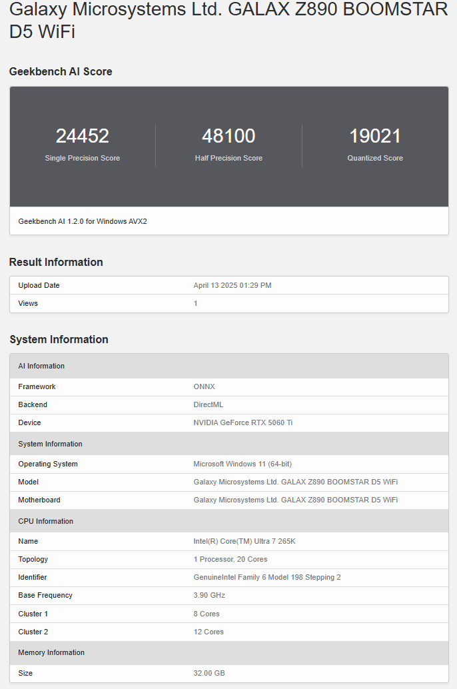Click GenuineIntel Family 6 Model 198 value
Viewport: 457px width, 689px height.
[267, 578]
